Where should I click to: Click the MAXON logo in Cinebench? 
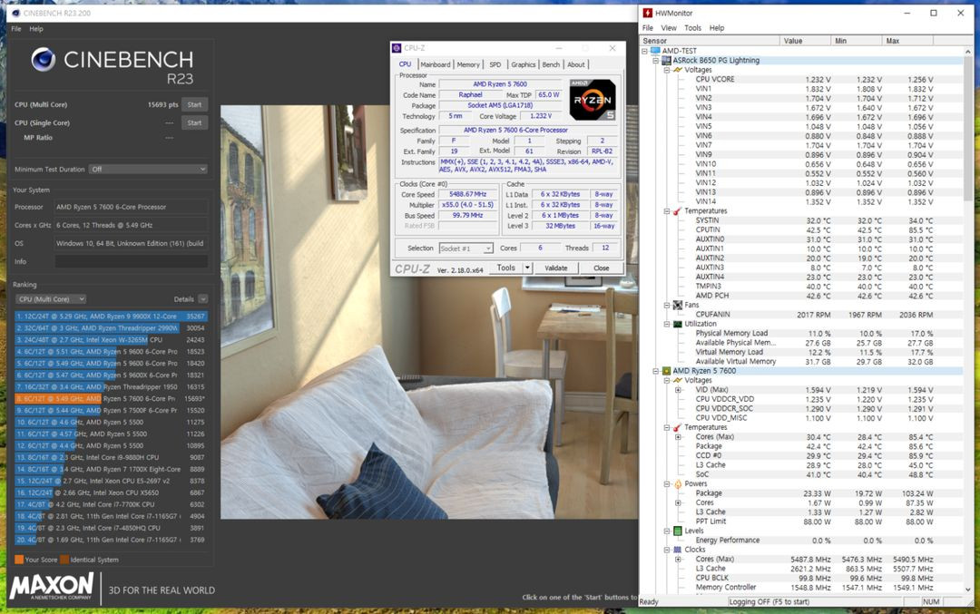(x=52, y=587)
